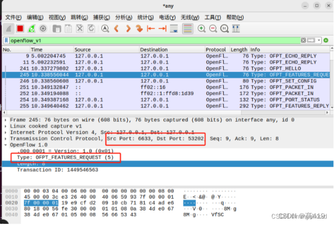
Task: Apply the display filter arrow
Action: click(x=311, y=40)
